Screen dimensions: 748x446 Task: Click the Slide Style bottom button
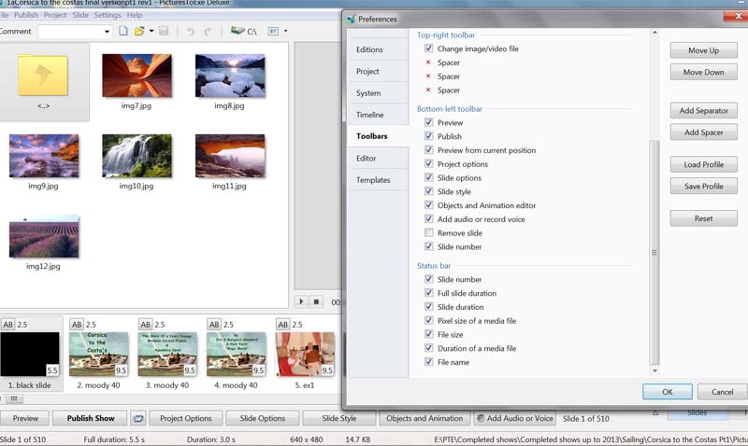(x=339, y=418)
